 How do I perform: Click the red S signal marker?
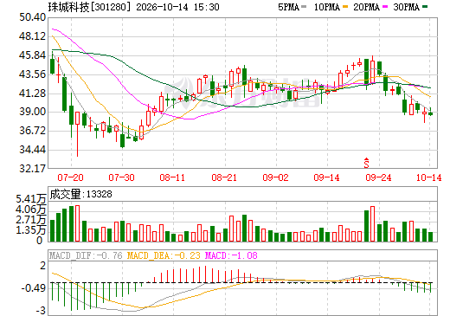click(x=366, y=163)
